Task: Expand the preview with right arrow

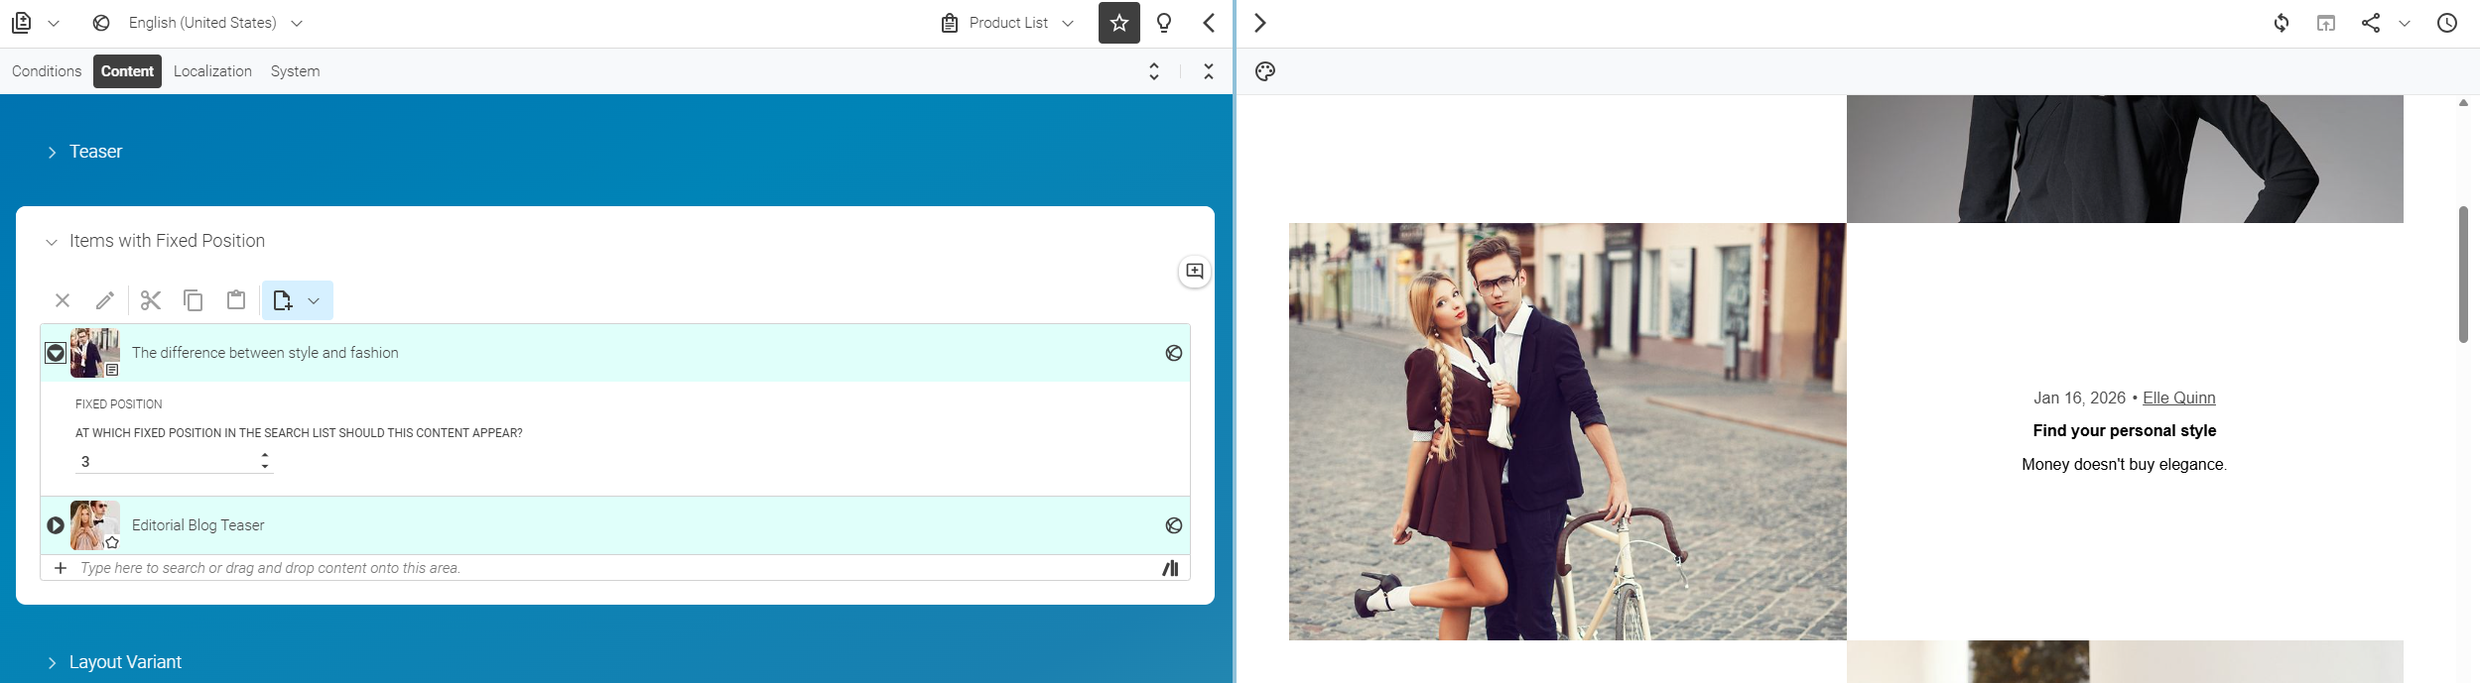Action: click(x=1260, y=23)
